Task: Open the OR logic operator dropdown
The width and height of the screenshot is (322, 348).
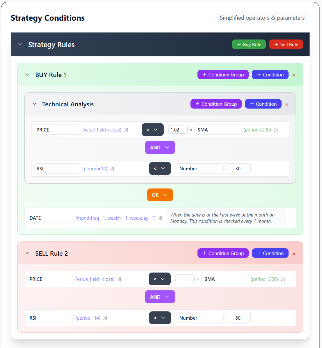Action: (x=160, y=195)
